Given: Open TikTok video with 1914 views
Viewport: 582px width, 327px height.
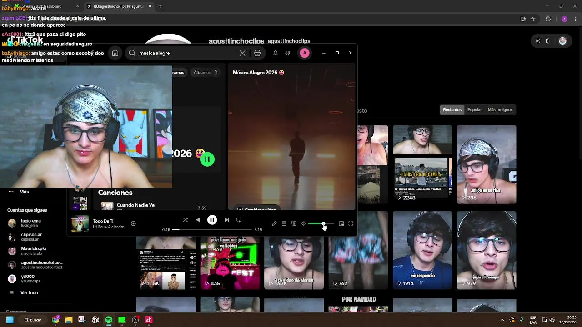Looking at the screenshot, I should (422, 250).
